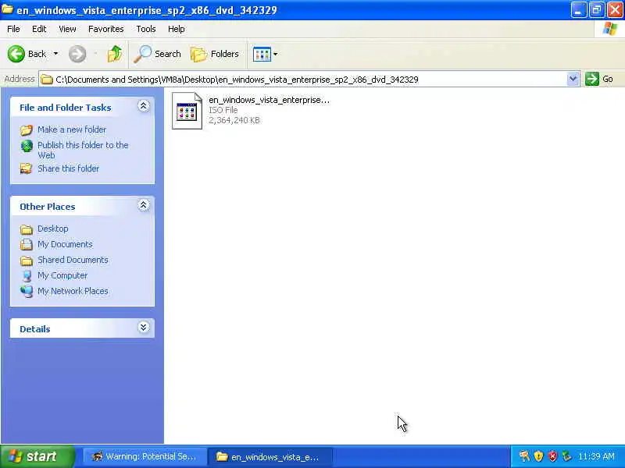Collapse the Other Places panel

coord(144,205)
